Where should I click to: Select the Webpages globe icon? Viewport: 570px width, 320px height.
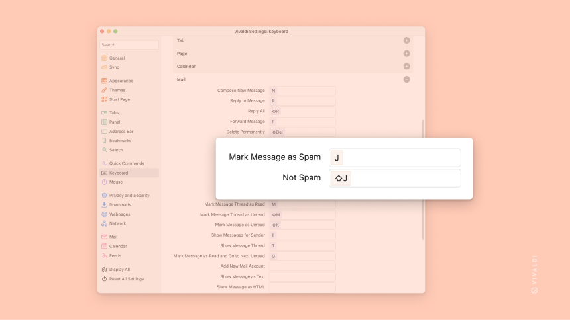104,214
